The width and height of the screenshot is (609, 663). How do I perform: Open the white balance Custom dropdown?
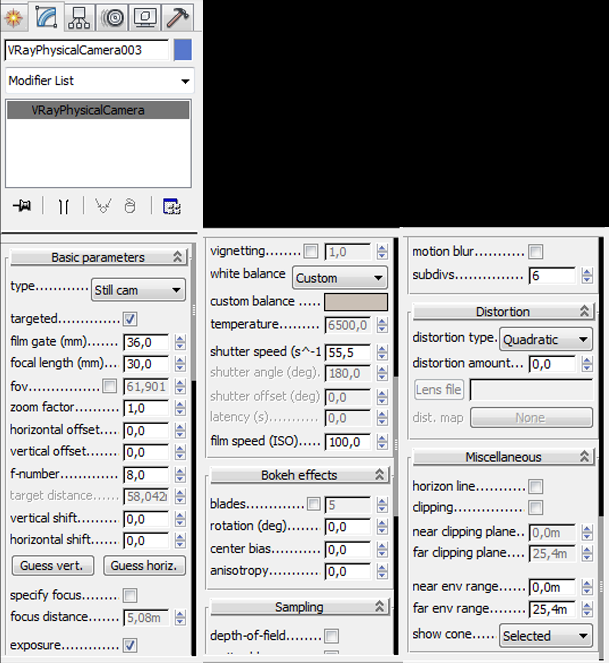pyautogui.click(x=339, y=278)
